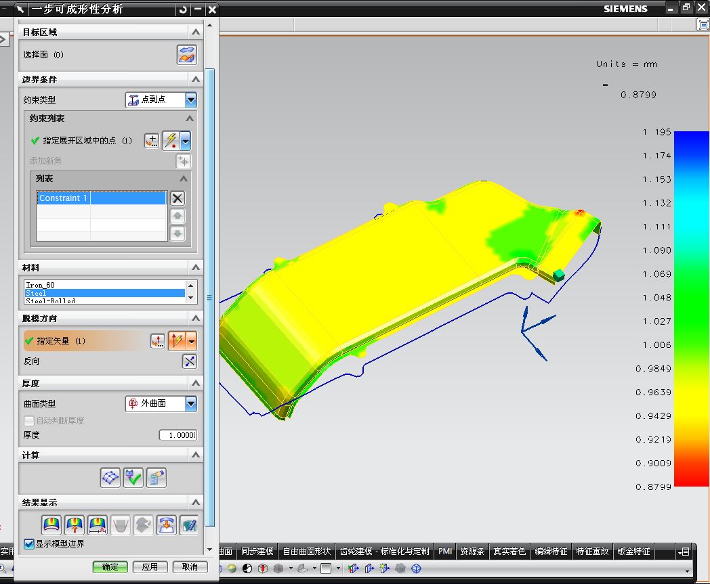Switch to 自由曲面形状 toolbar tab
The image size is (710, 584).
[306, 552]
